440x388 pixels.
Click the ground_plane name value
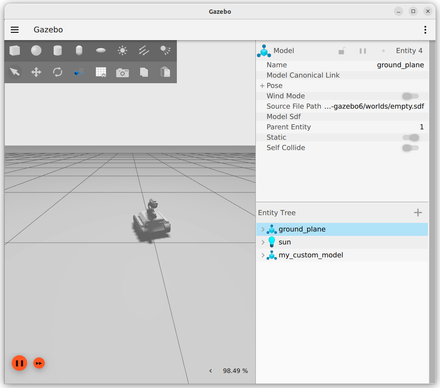[400, 65]
